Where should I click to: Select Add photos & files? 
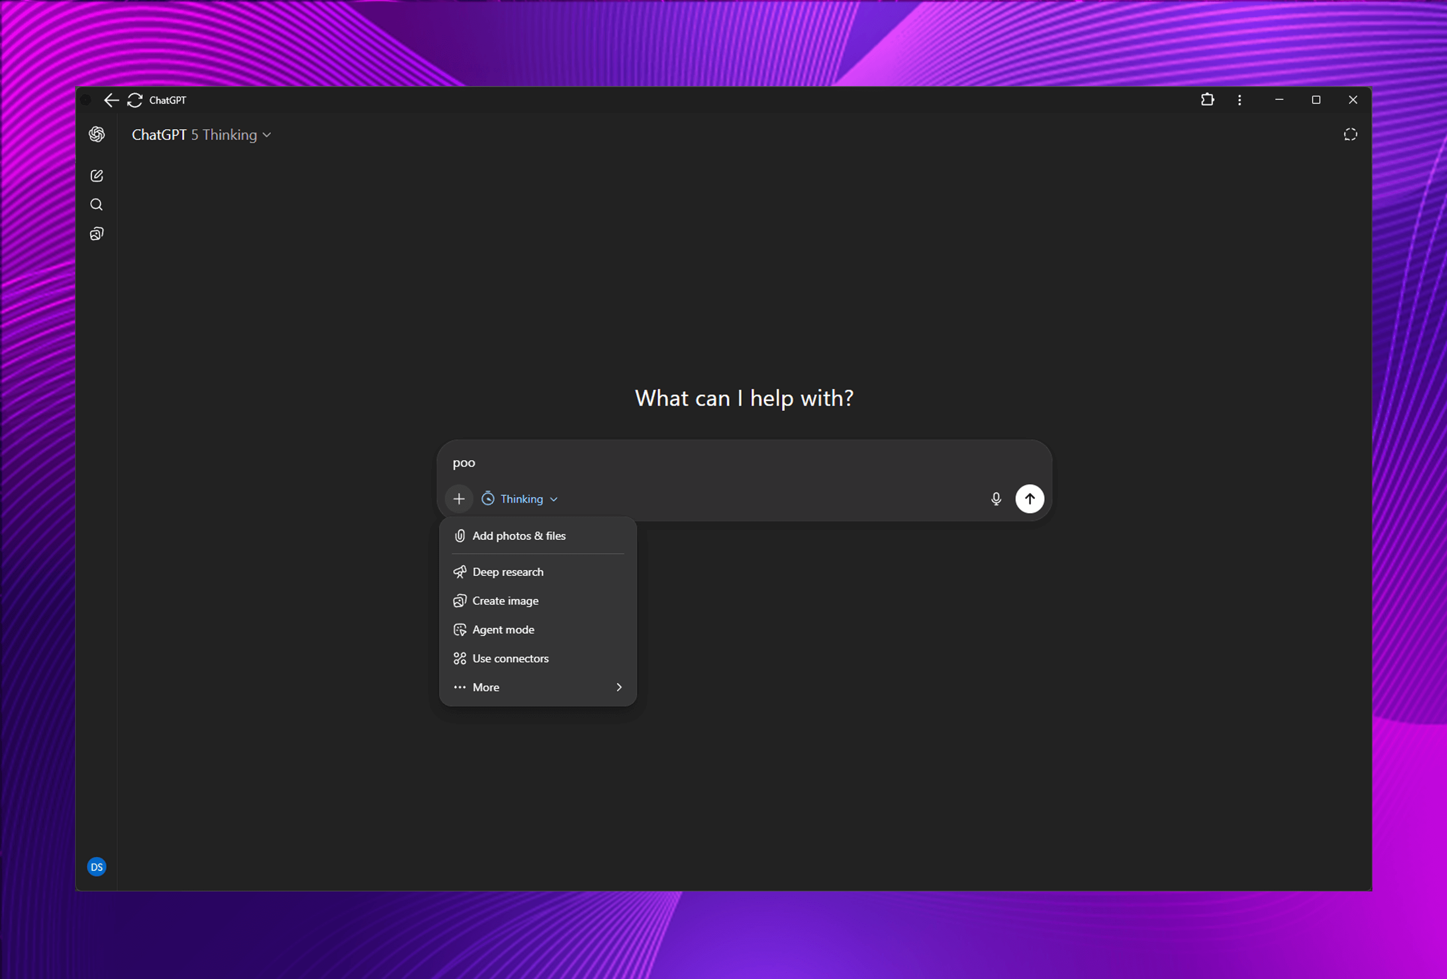click(x=518, y=536)
